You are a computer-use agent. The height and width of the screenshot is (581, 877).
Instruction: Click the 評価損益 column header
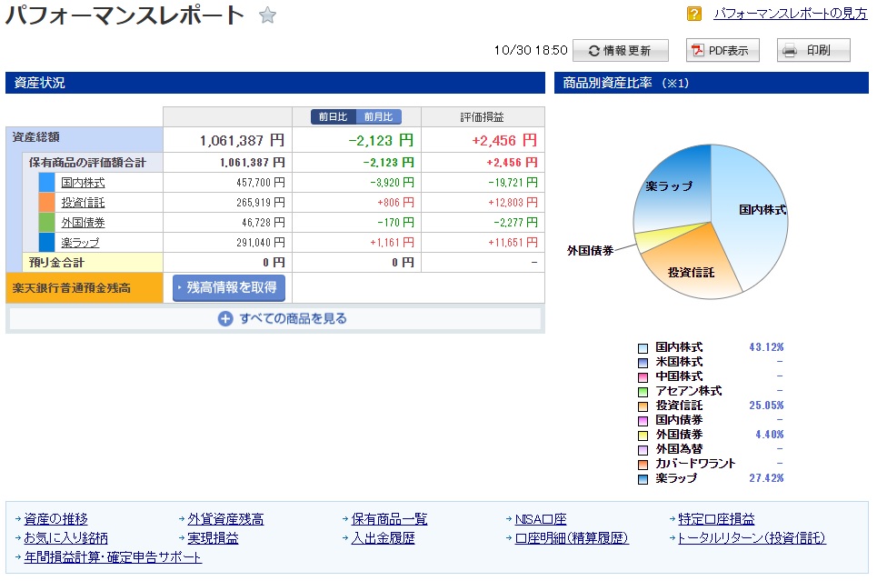483,117
